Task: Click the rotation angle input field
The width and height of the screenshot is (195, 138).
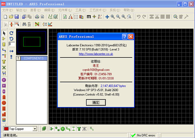Action: click(x=12, y=44)
